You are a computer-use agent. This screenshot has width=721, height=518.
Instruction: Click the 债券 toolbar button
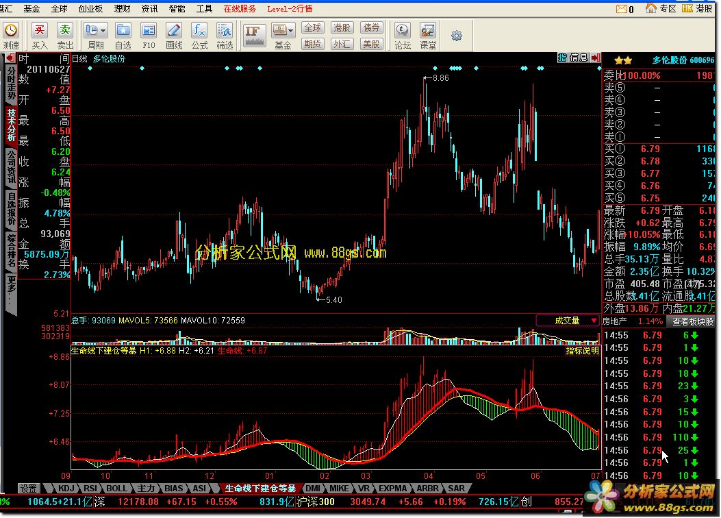371,27
